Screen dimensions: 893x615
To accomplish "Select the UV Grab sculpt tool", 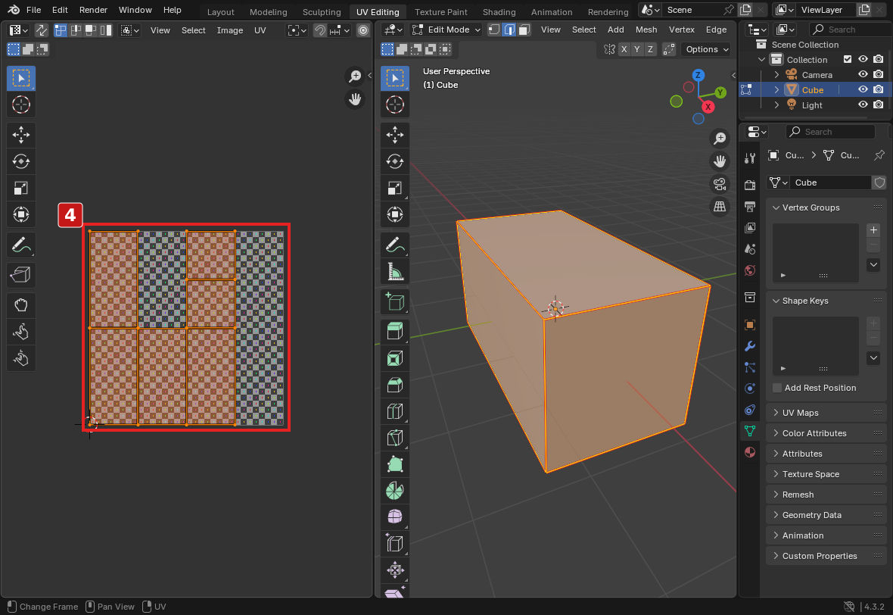I will pos(21,305).
